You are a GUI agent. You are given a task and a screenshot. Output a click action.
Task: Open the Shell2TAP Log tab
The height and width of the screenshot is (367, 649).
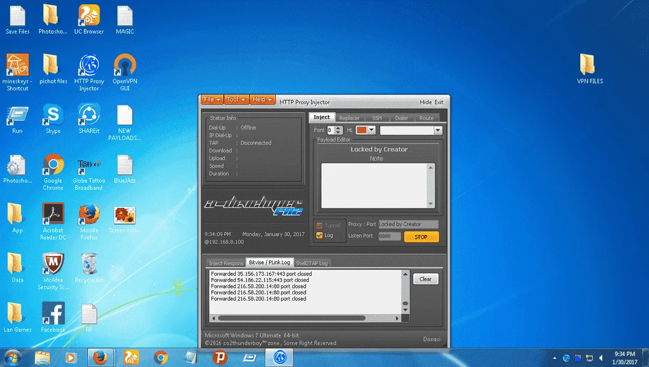point(312,263)
